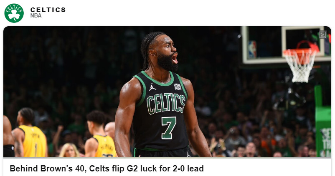Image resolution: width=335 pixels, height=176 pixels.
Task: Click the green padded basket stanchion
Action: point(323,121)
